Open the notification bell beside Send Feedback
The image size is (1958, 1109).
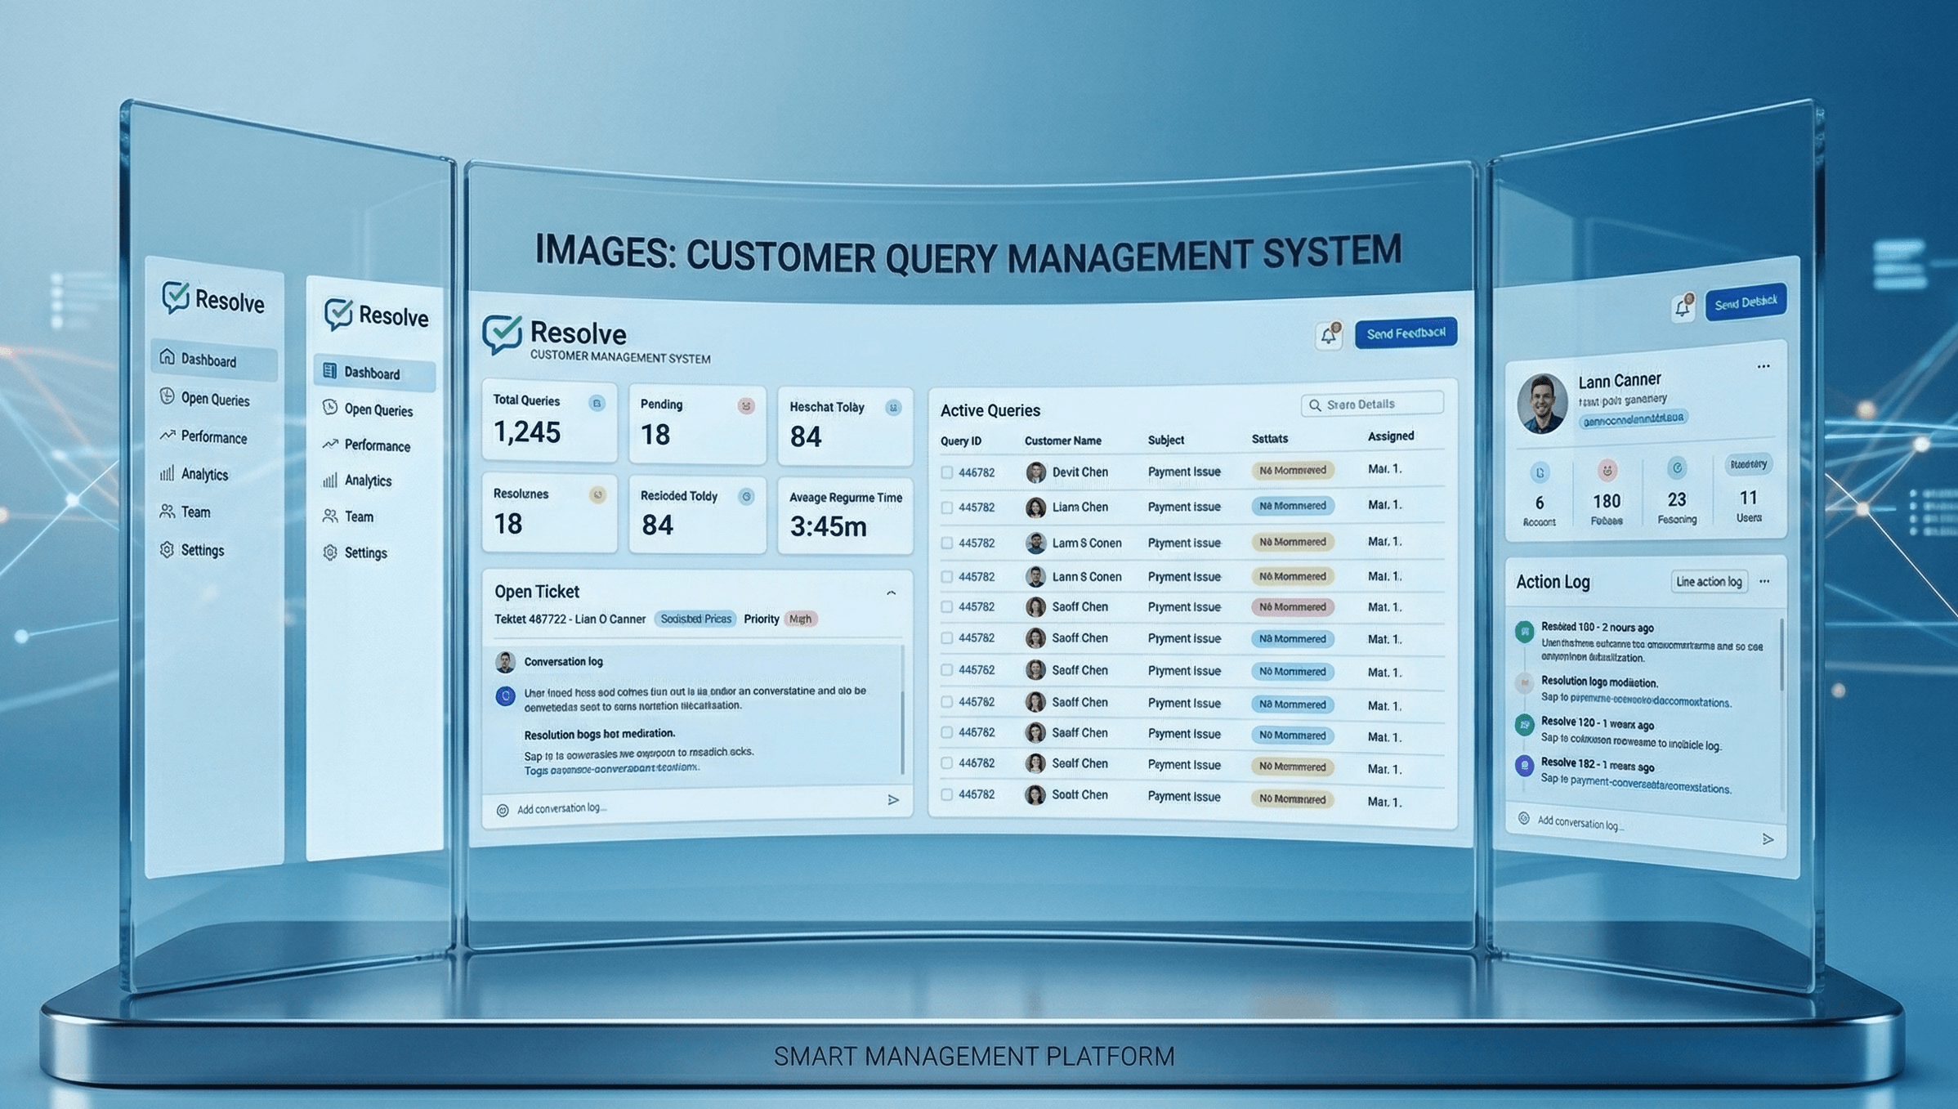[x=1329, y=335]
